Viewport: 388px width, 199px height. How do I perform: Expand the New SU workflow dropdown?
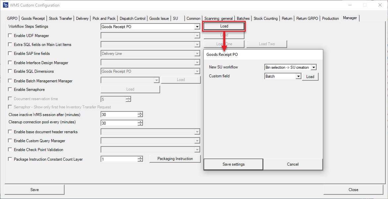[x=314, y=67]
